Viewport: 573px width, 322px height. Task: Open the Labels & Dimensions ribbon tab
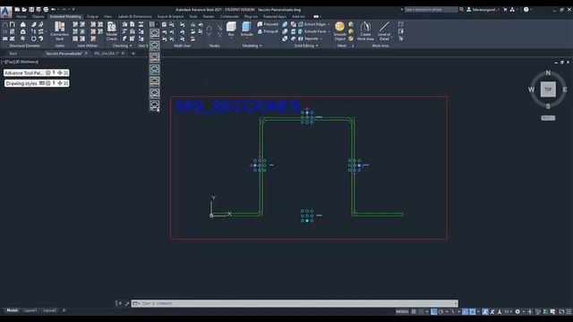pos(134,17)
